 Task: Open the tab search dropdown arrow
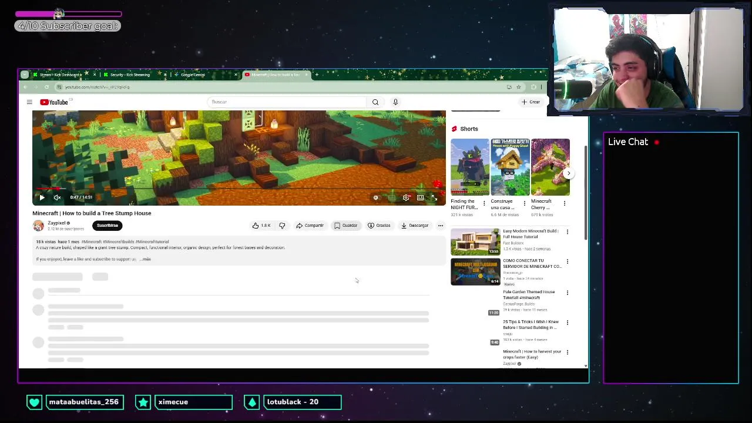pos(24,75)
